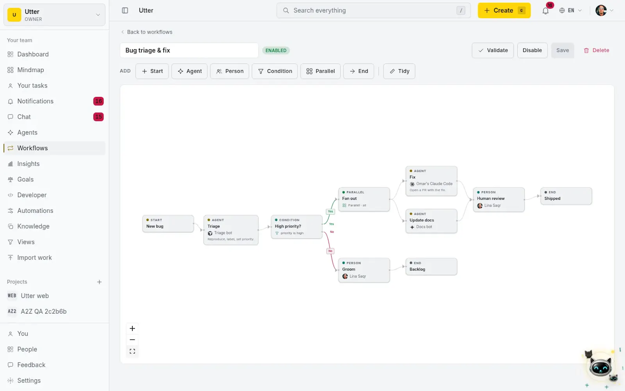Select the Backlog end node
625x391 pixels.
(x=431, y=267)
